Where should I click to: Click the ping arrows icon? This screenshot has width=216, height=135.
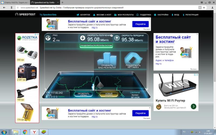(48, 38)
